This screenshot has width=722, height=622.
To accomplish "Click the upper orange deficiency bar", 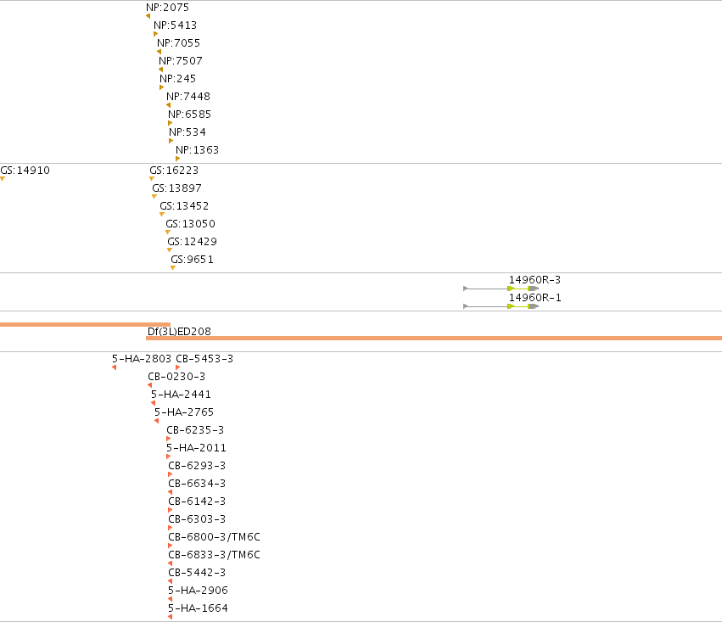I will (85, 325).
